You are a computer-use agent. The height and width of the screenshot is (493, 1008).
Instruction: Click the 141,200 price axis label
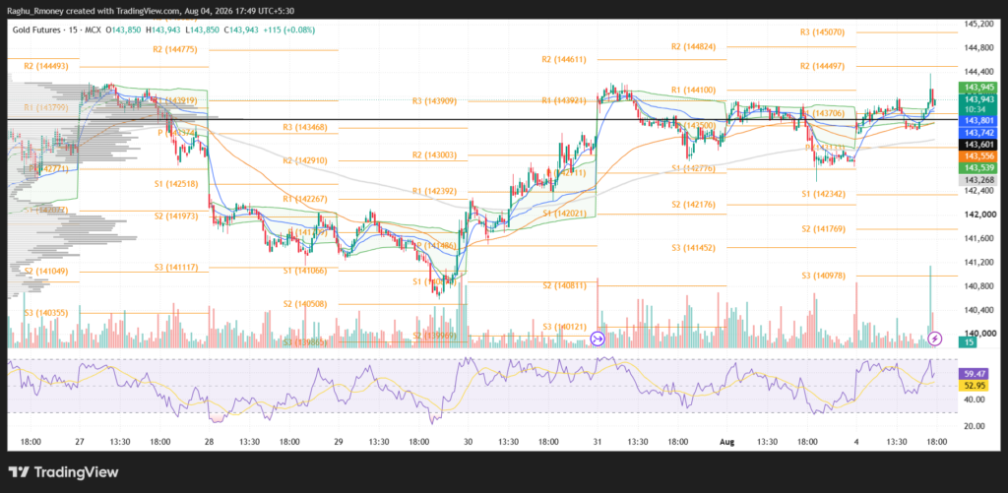coord(977,263)
